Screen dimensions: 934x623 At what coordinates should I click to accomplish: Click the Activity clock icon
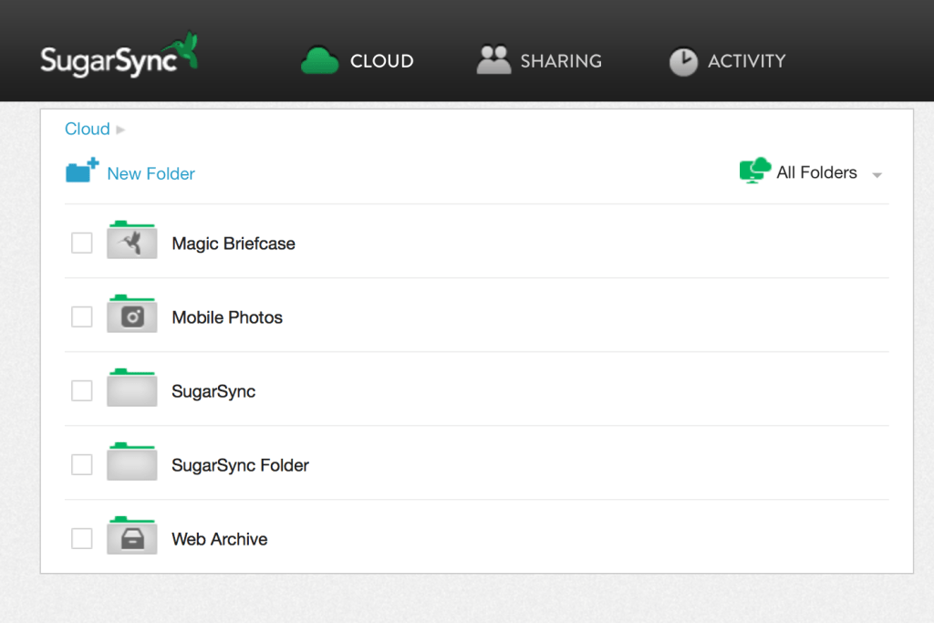click(x=683, y=61)
